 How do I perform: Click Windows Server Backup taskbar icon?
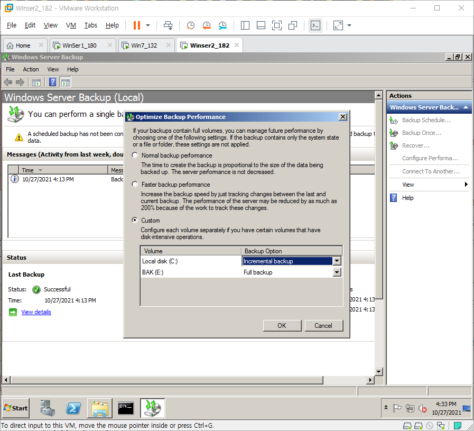[152, 408]
